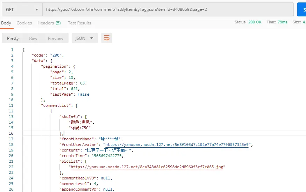Screen dimensions: 306x192
Task: Open the frontUserAvatar URL link
Action: coord(177,145)
